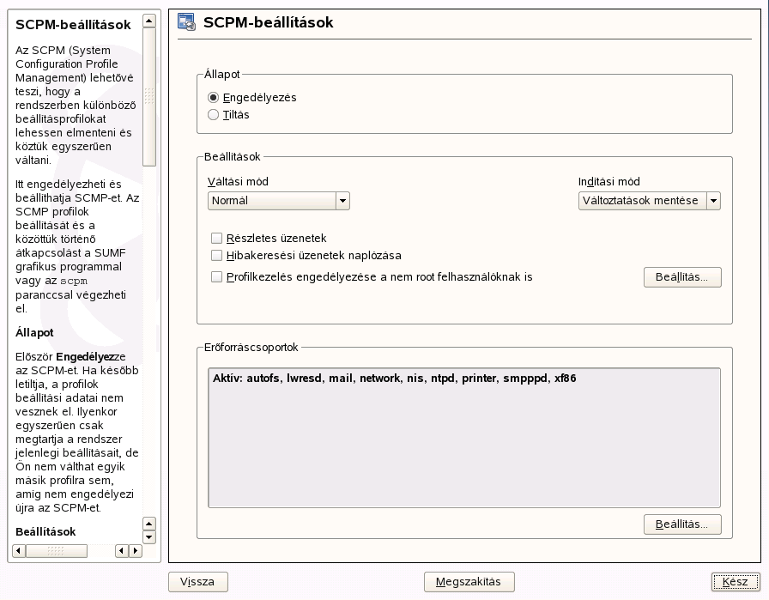The image size is (769, 600).
Task: Click the active resource groups list box
Action: (x=464, y=438)
